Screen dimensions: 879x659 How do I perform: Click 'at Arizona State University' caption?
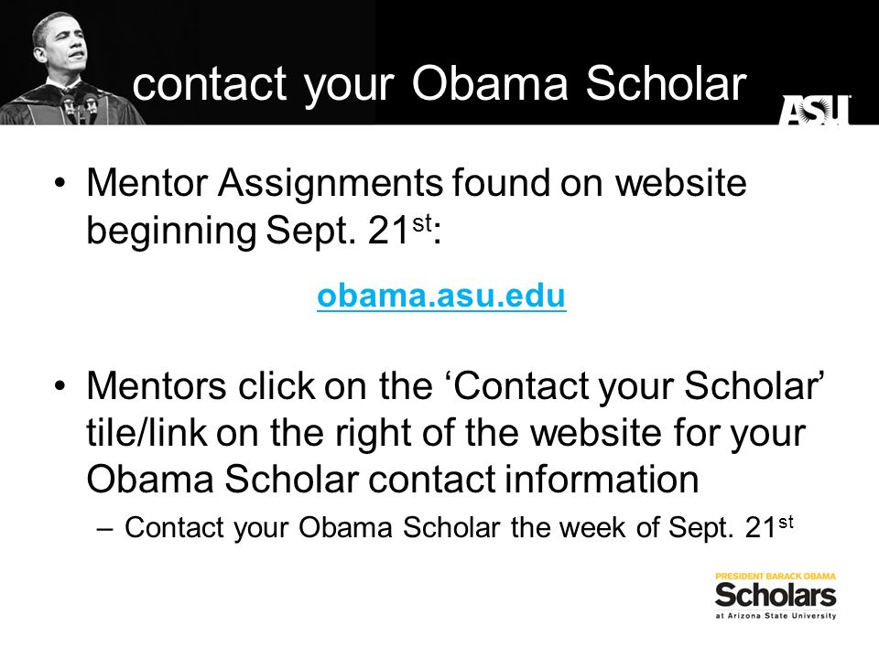tap(776, 615)
